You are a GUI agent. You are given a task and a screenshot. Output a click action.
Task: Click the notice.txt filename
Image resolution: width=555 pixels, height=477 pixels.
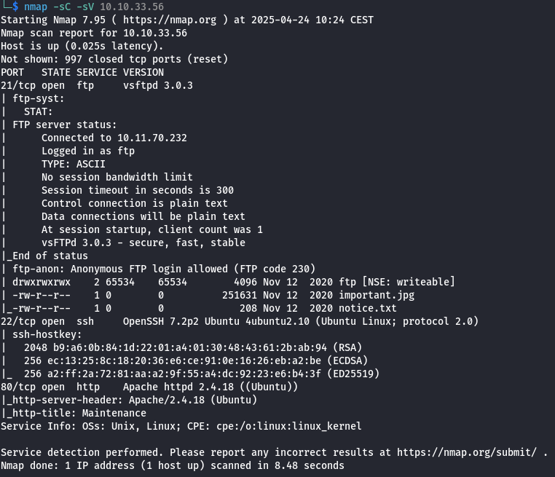(x=368, y=308)
